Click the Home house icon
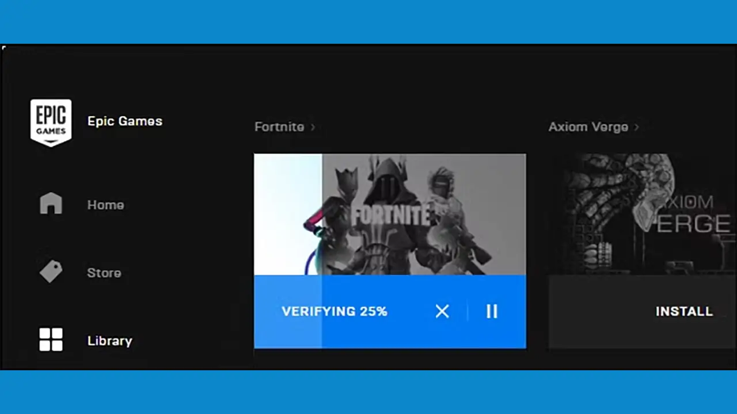Screen dimensions: 737x414 pos(51,204)
